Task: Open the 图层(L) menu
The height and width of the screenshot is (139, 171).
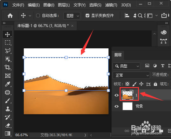Action: [64, 5]
